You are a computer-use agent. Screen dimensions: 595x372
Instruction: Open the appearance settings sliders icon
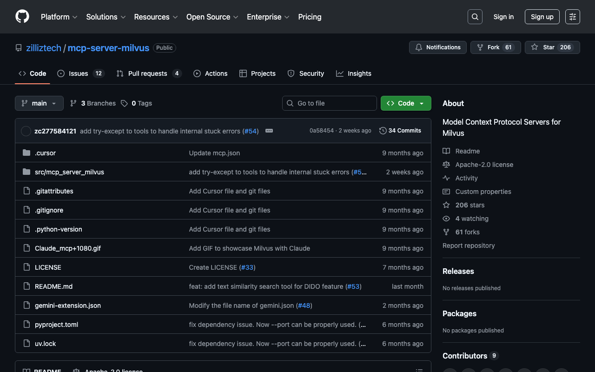coord(572,17)
